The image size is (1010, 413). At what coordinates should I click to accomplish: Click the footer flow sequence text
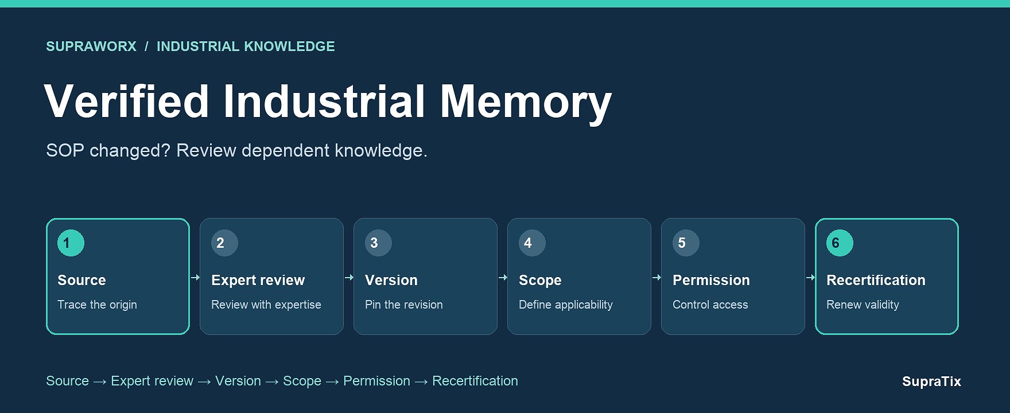coord(282,381)
